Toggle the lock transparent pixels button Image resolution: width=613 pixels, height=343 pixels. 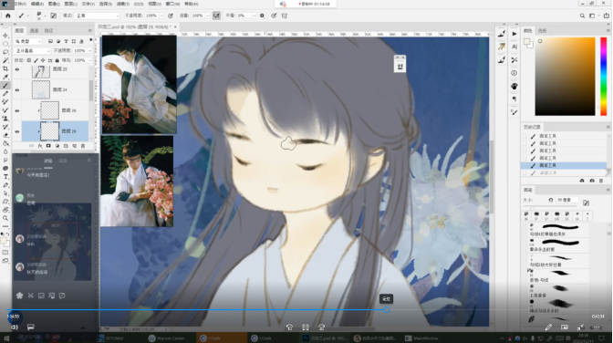coord(29,60)
